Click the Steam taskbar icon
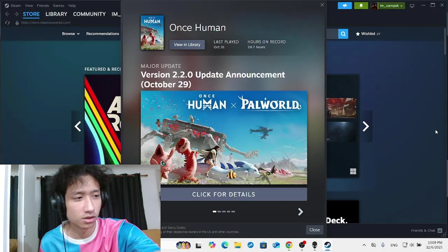Screen dimensions: 448x252 [327, 245]
